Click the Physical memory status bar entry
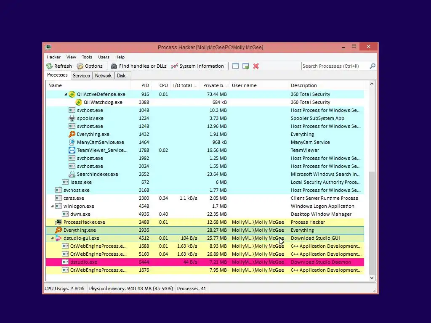This screenshot has width=431, height=323. [x=131, y=289]
